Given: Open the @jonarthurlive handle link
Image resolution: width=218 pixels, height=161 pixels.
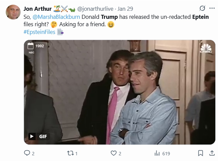Looking at the screenshot, I should pos(95,9).
